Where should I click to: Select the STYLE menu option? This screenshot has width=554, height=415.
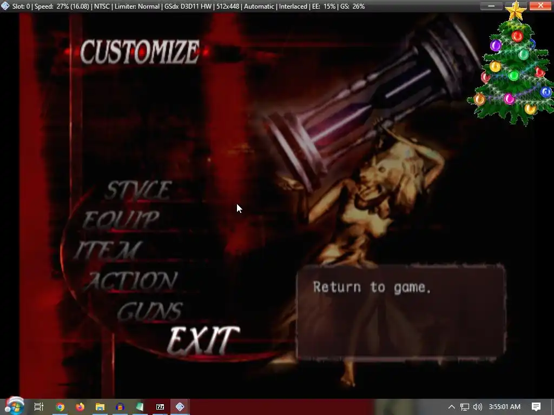pos(138,191)
